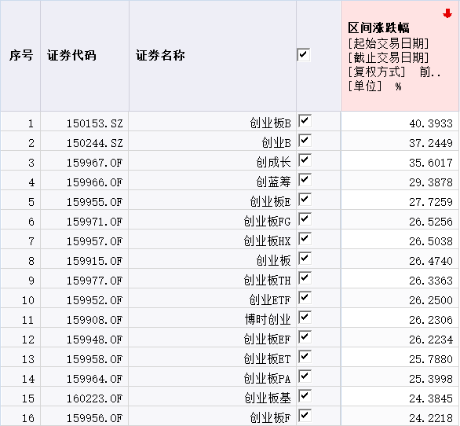Click the value 26.2500
This screenshot has height=426, width=460.
pyautogui.click(x=431, y=300)
